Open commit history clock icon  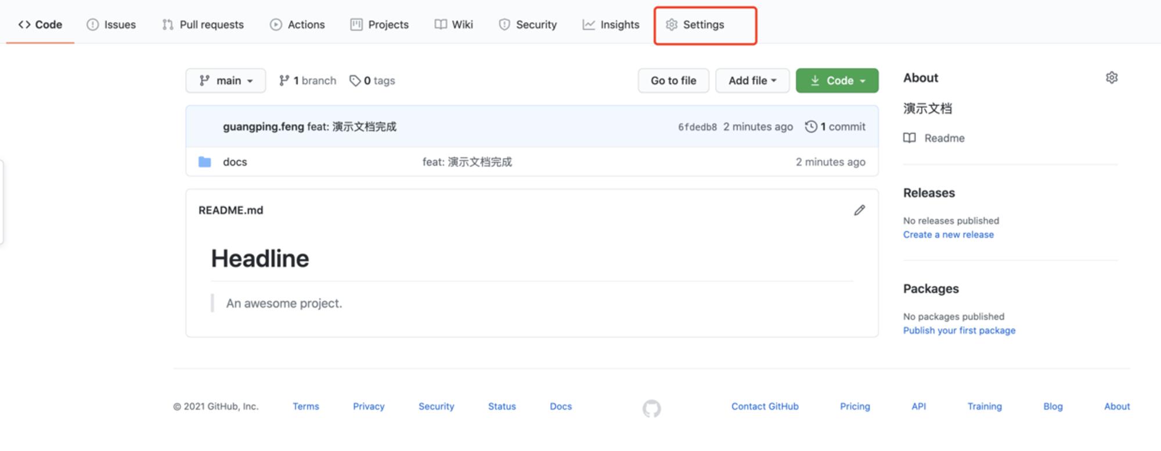coord(810,127)
